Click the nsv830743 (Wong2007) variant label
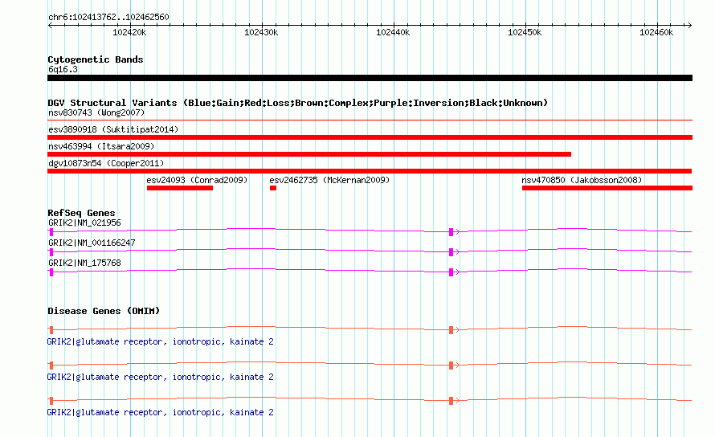This screenshot has height=437, width=715. [96, 112]
